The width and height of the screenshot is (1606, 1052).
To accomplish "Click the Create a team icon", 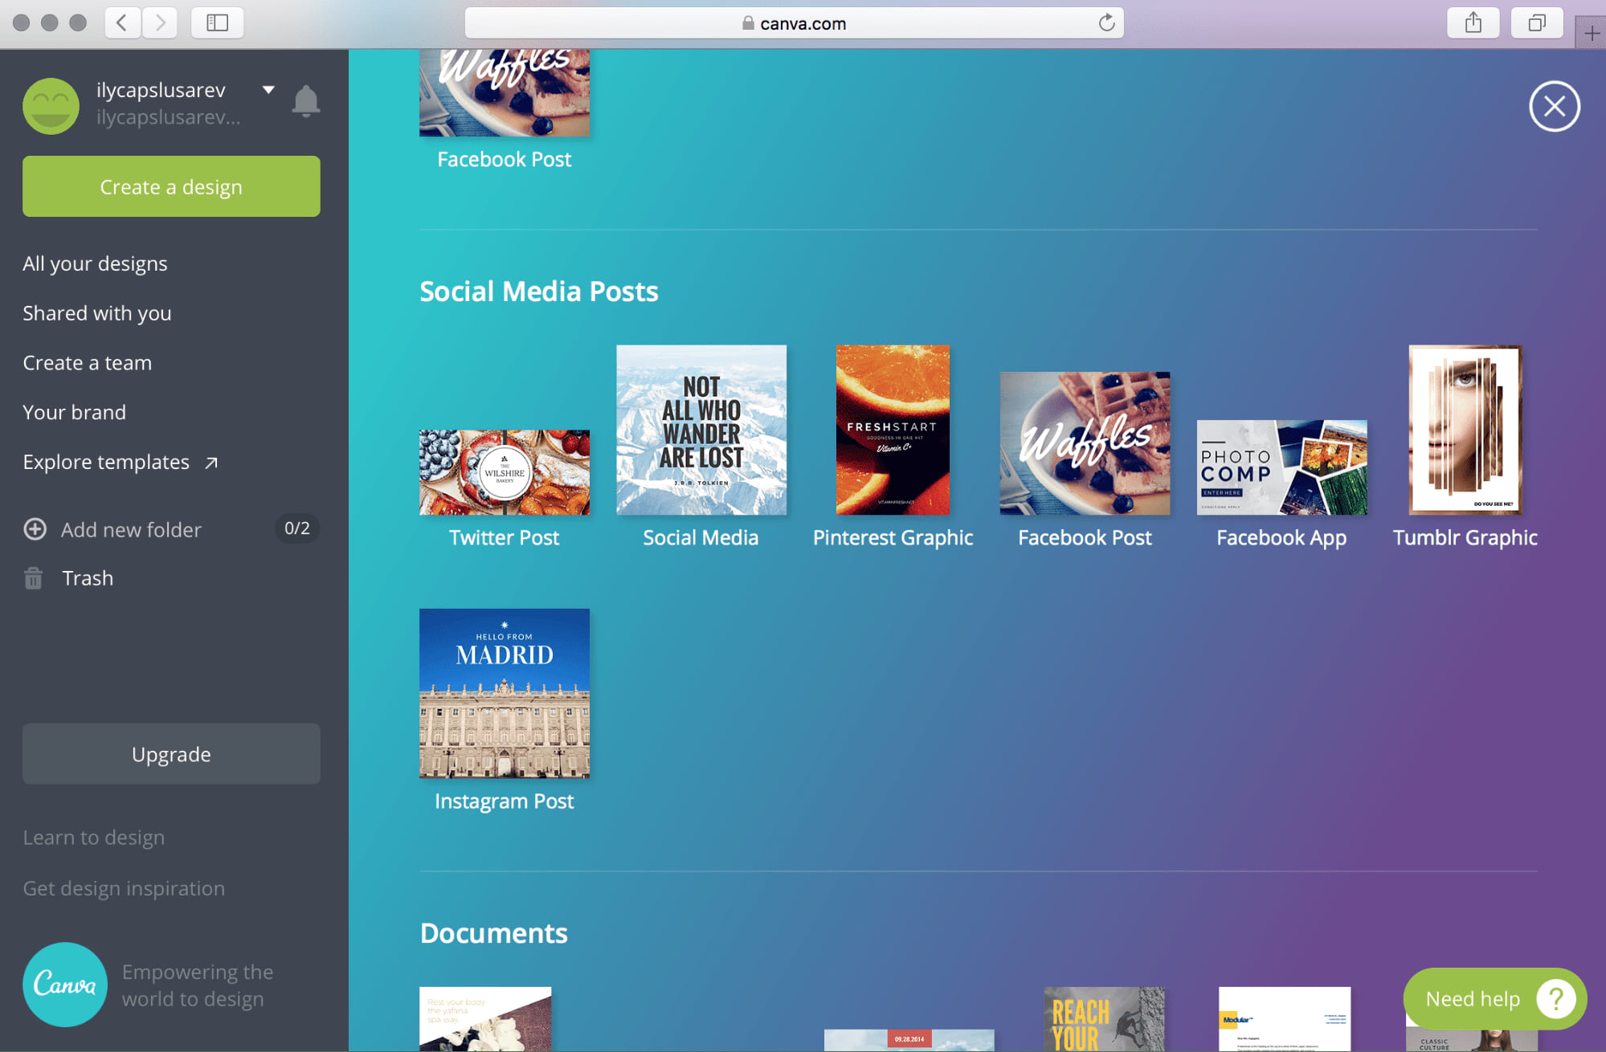I will (x=87, y=361).
